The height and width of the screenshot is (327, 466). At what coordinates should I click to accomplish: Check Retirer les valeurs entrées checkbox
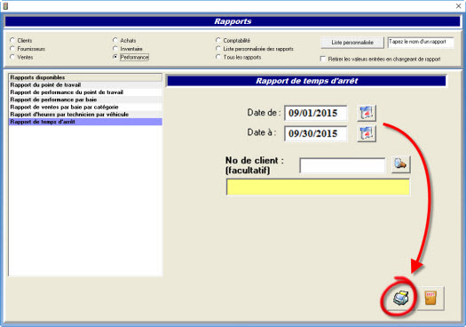(323, 59)
